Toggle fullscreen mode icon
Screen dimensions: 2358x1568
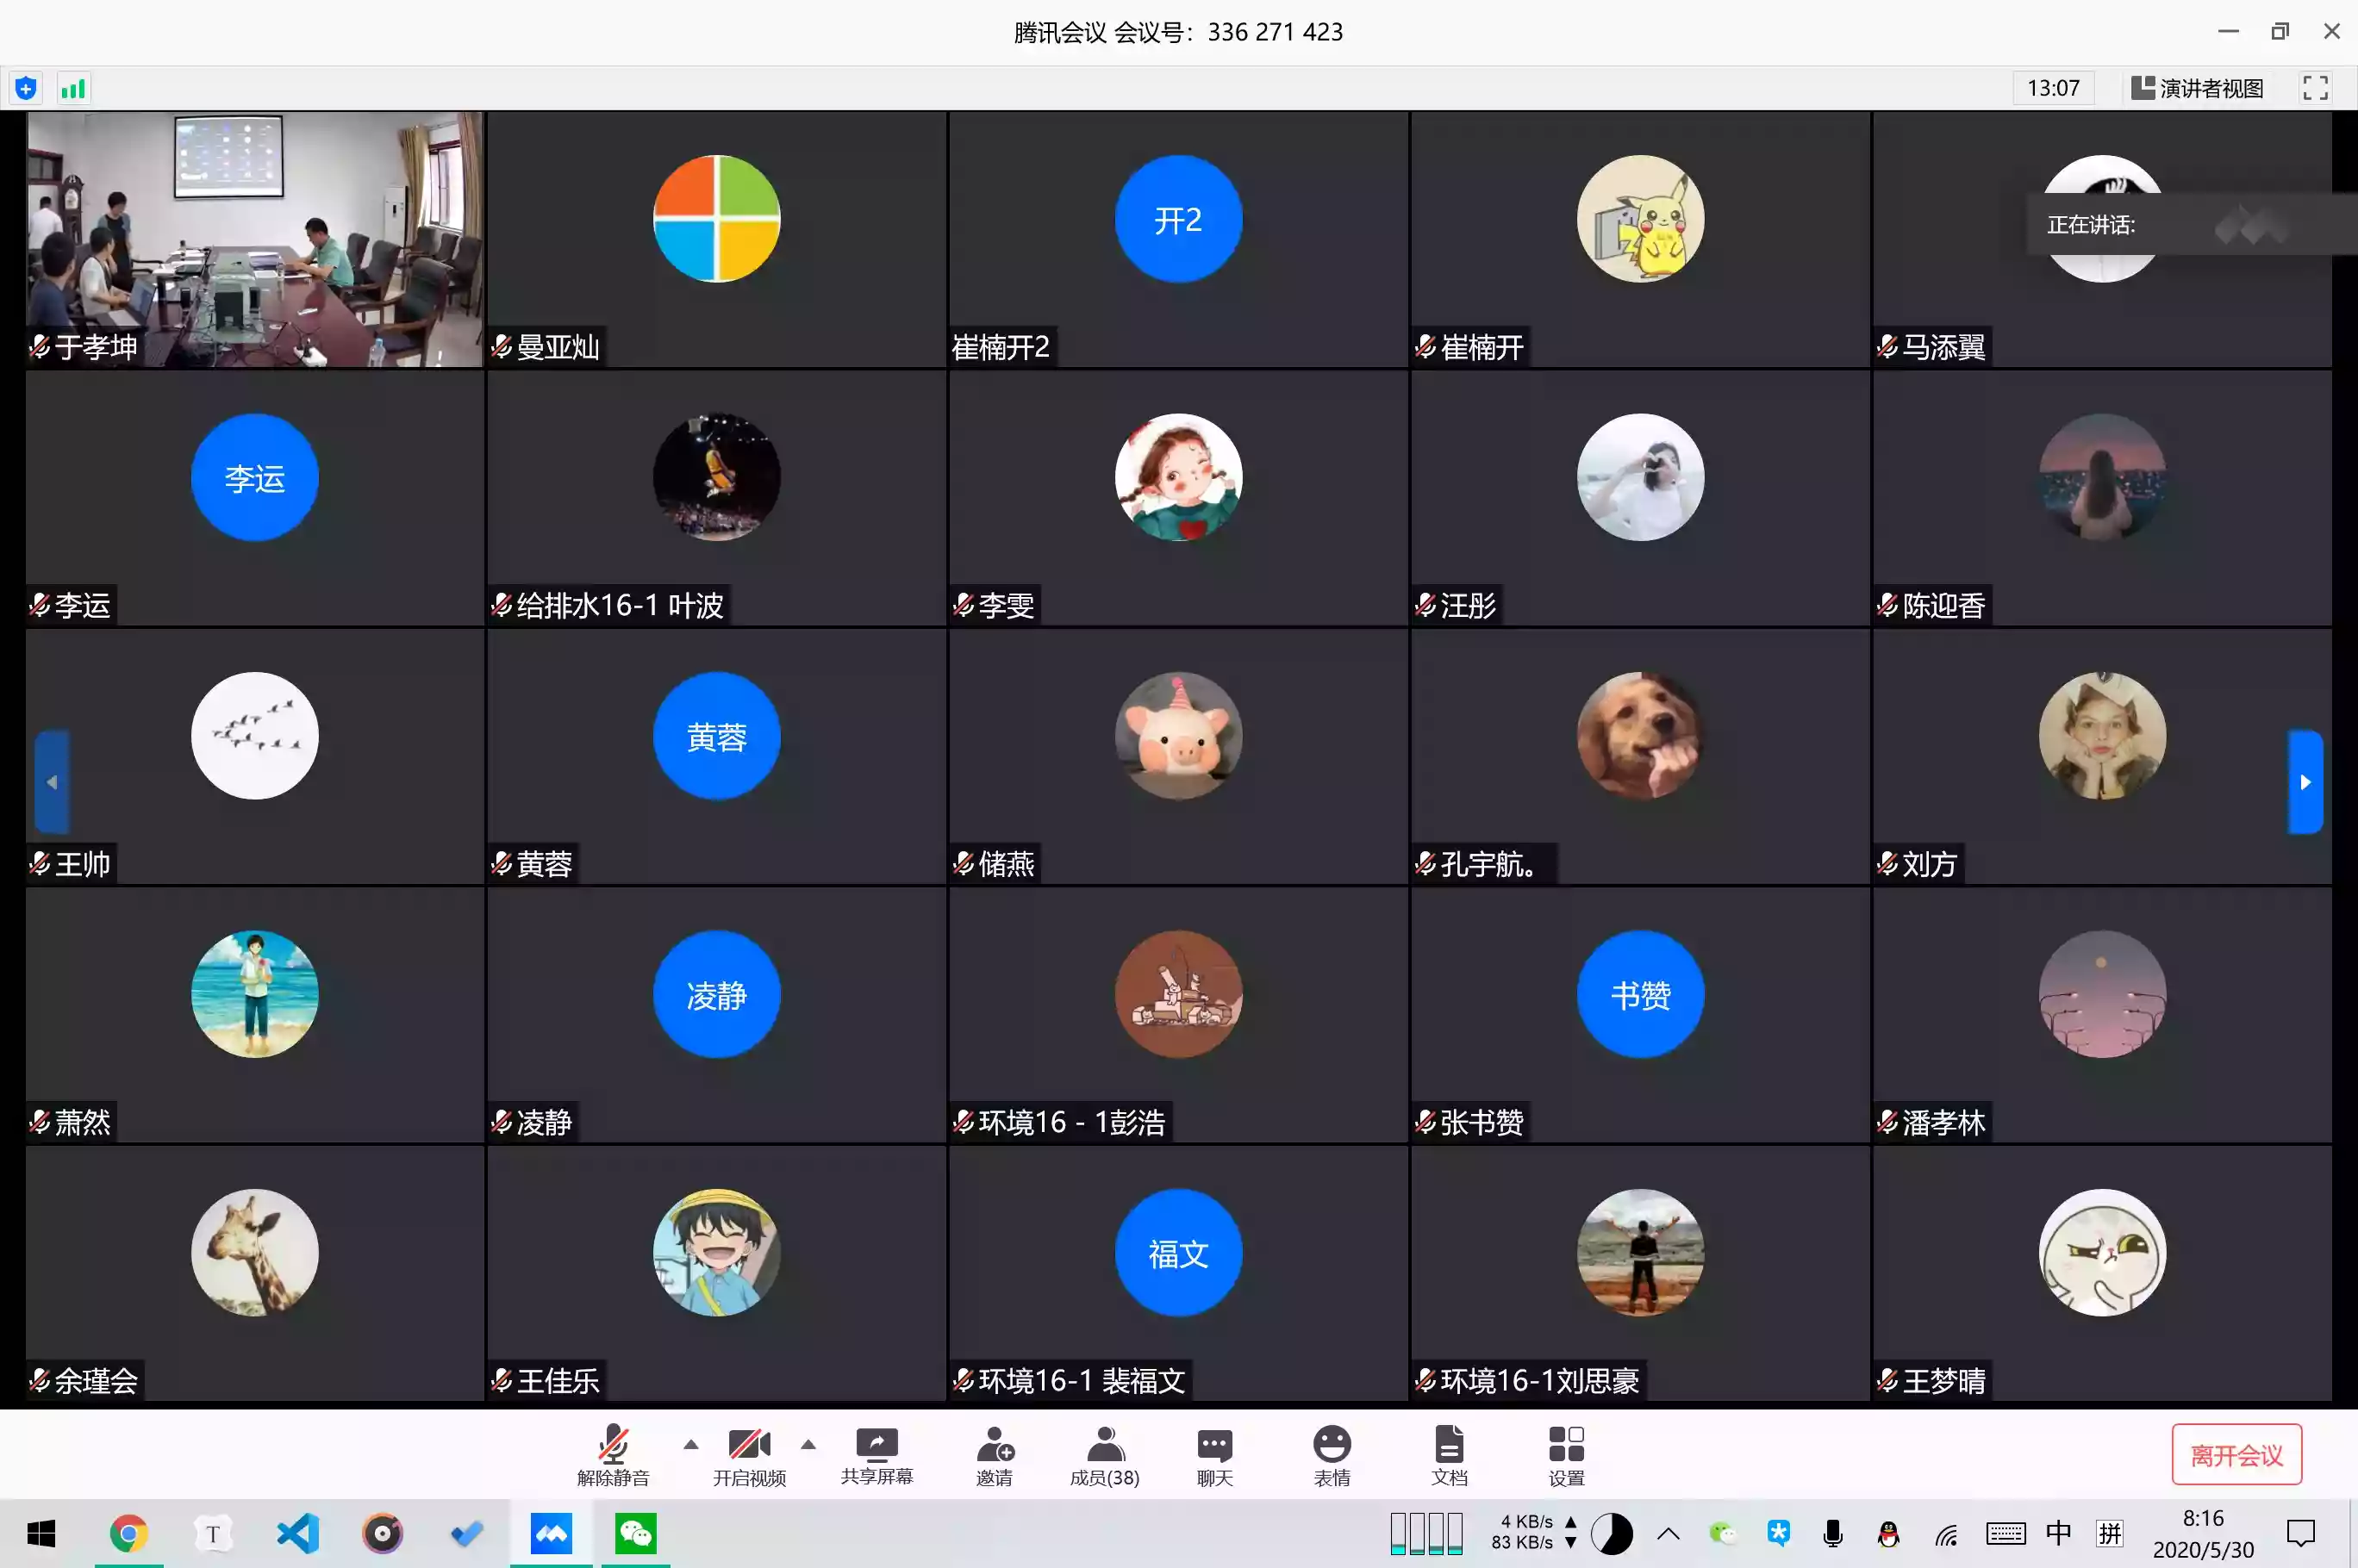tap(2315, 88)
